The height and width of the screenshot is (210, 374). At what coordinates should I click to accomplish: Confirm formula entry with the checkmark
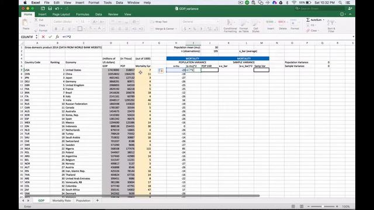(50, 37)
